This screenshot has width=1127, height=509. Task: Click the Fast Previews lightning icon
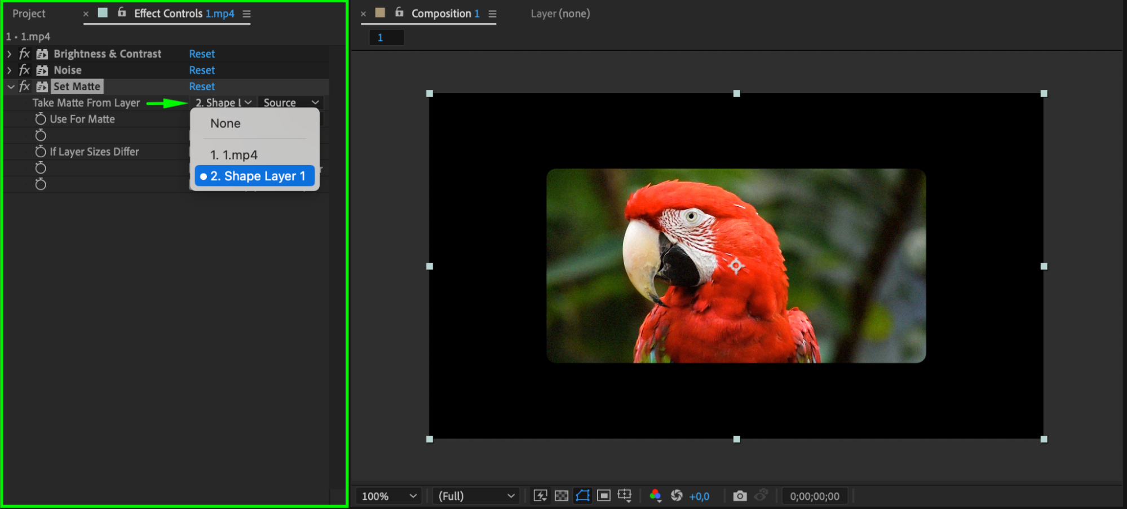coord(540,495)
